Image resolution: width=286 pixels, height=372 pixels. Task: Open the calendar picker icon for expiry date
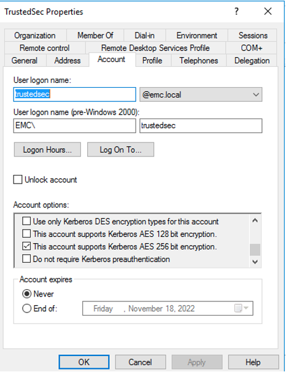[238, 308]
